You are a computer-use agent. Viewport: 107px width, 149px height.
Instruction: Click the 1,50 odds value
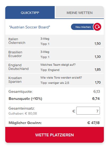click(x=98, y=44)
